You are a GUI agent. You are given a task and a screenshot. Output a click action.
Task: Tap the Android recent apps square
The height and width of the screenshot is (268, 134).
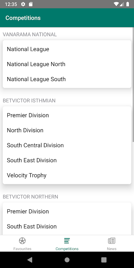[x=104, y=260]
